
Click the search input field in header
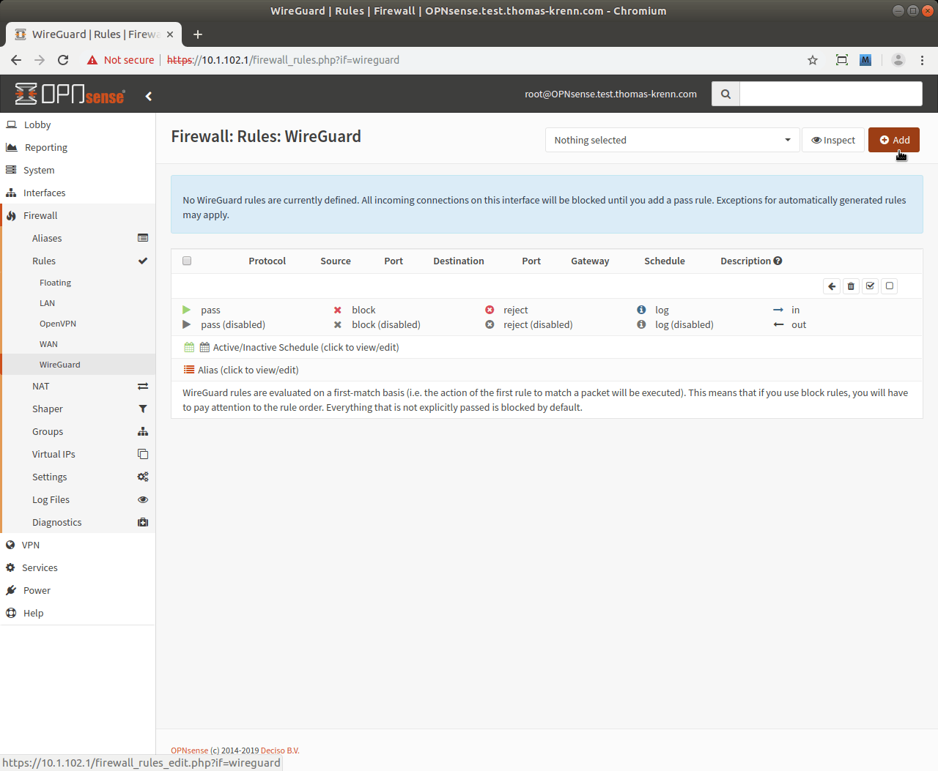click(830, 94)
